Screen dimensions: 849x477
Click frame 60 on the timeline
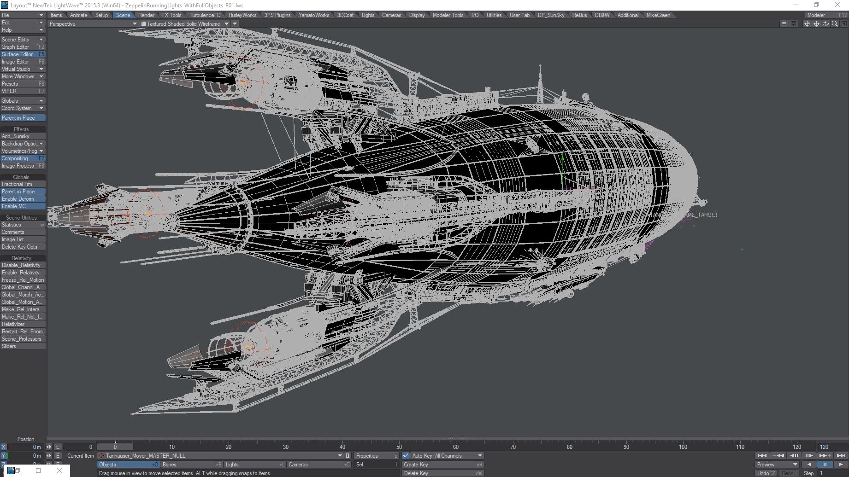coord(456,447)
